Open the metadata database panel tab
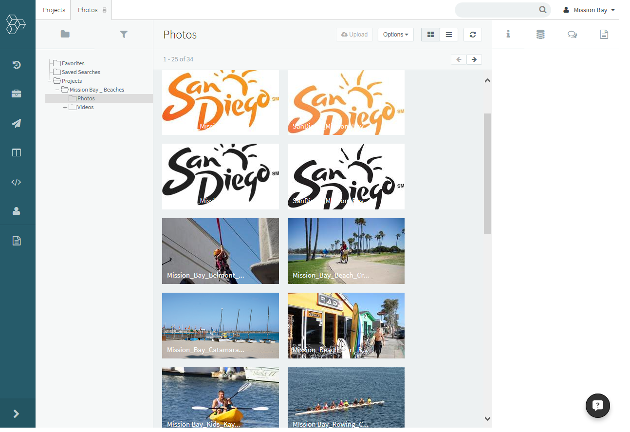Image resolution: width=630 pixels, height=432 pixels. [x=540, y=34]
